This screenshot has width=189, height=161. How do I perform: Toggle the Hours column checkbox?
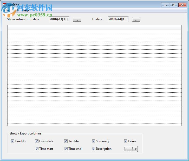point(126,141)
